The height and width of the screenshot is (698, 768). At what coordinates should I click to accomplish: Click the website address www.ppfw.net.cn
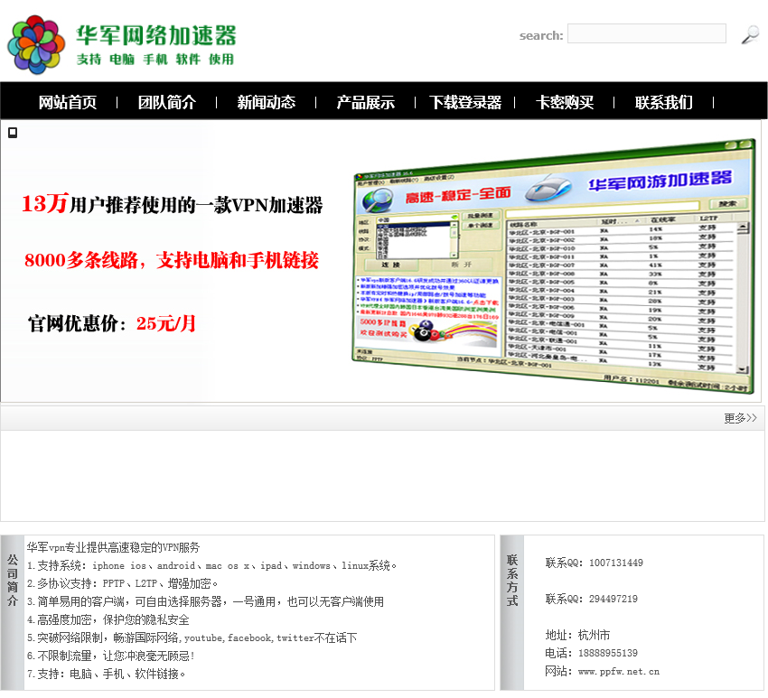point(619,672)
